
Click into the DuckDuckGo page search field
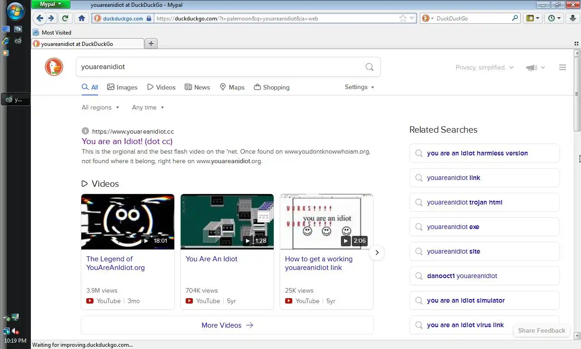220,67
